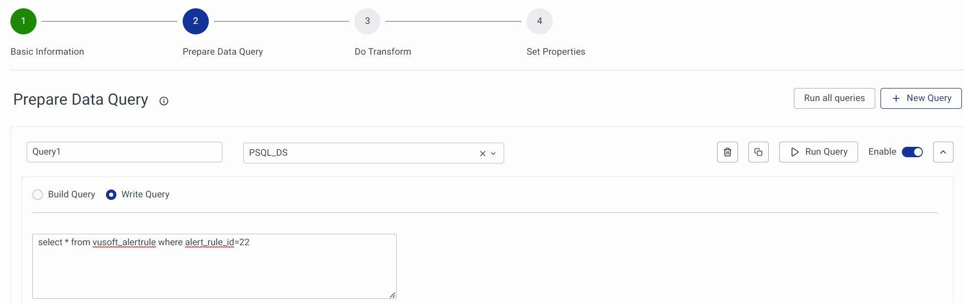The image size is (964, 303).
Task: Select the Build Query radio button
Action: tap(38, 195)
